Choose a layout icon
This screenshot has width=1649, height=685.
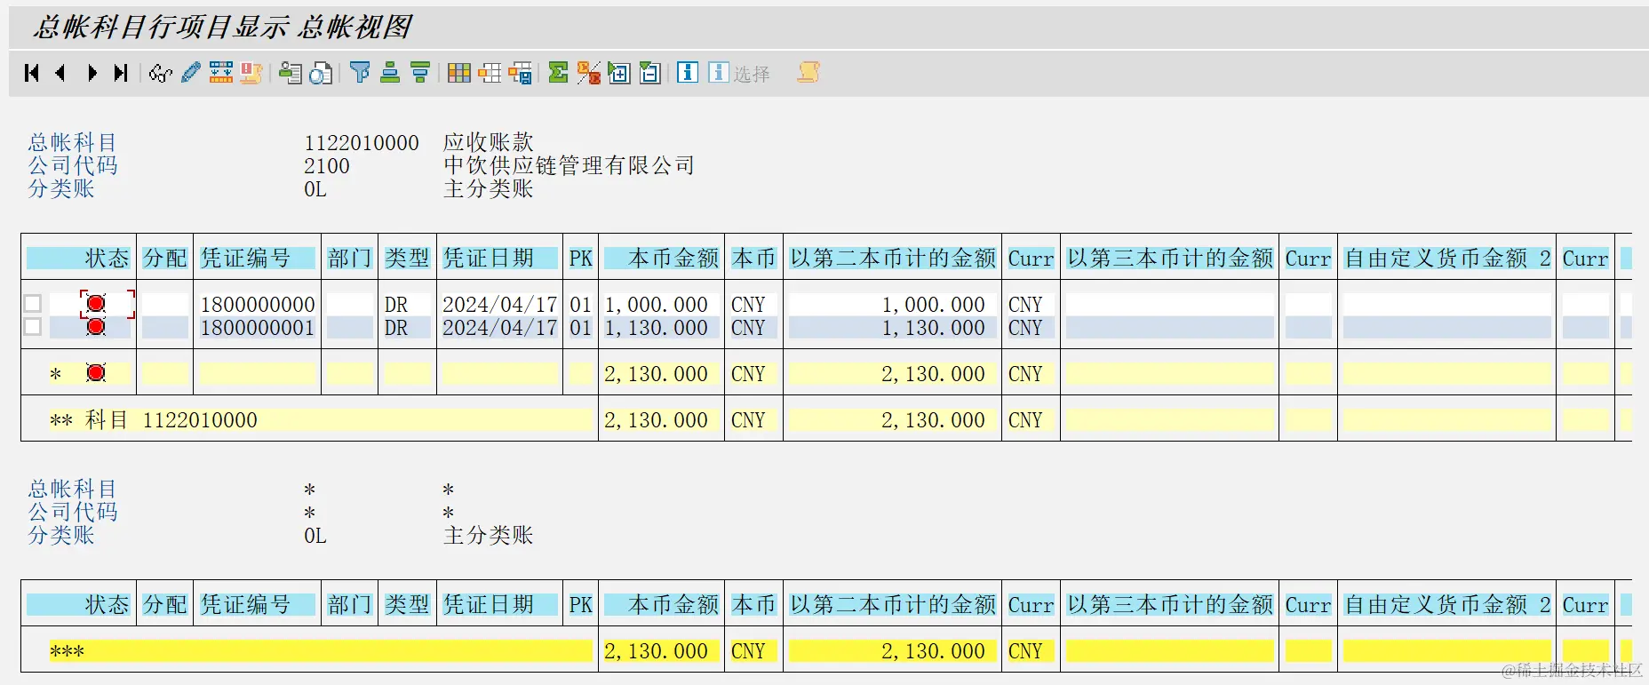(x=490, y=73)
